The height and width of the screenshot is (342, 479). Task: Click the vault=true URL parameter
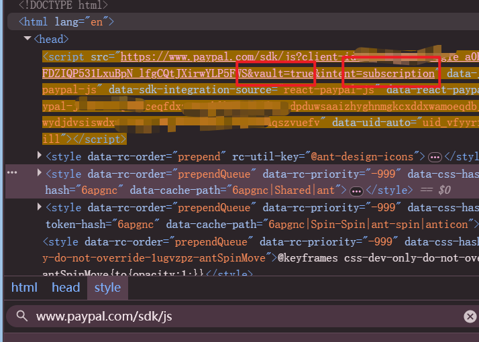click(x=284, y=74)
